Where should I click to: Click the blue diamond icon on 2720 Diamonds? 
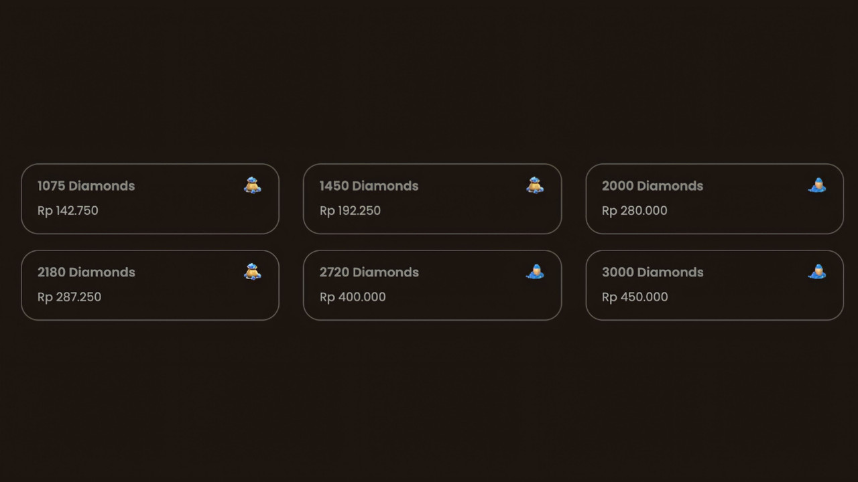coord(535,272)
